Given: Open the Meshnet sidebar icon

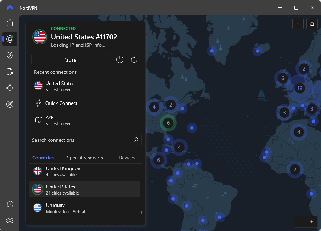Looking at the screenshot, I should click(x=10, y=88).
